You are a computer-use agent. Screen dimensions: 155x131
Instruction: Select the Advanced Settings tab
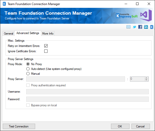(x=28, y=33)
